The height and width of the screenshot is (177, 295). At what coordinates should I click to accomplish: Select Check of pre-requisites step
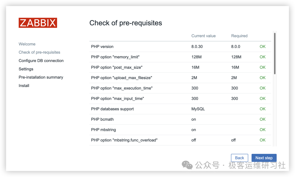[x=39, y=52]
